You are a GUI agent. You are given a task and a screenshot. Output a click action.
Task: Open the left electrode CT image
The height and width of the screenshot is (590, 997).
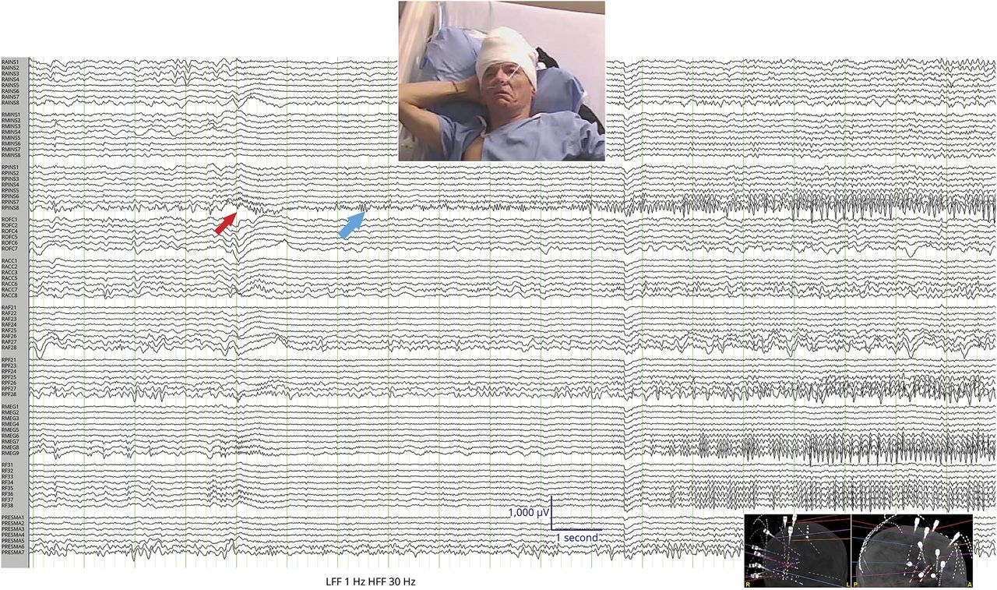[797, 549]
